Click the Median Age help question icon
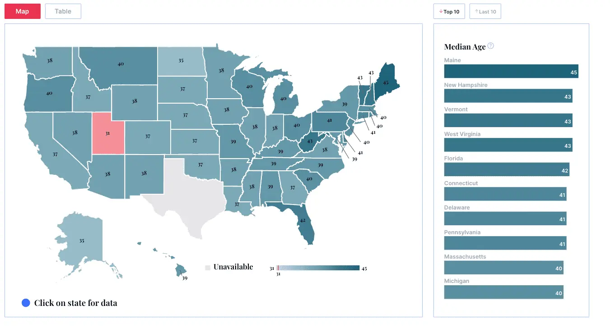The width and height of the screenshot is (610, 328). [491, 46]
